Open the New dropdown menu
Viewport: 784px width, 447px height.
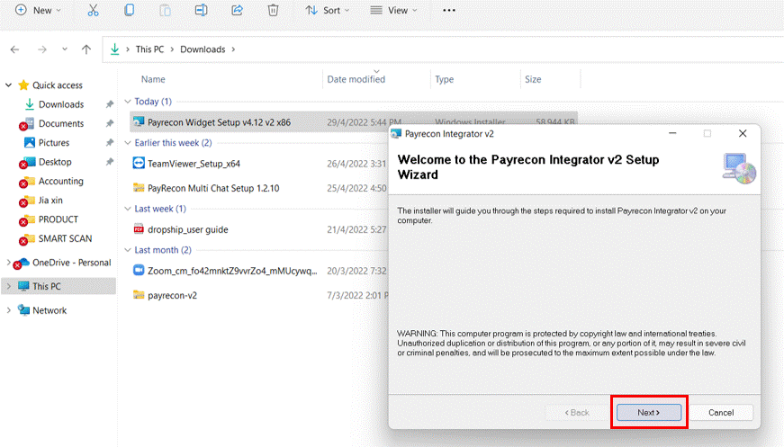(x=38, y=10)
